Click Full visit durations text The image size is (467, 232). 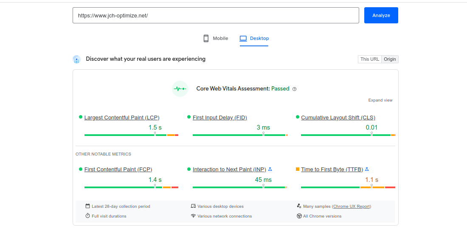coord(109,216)
